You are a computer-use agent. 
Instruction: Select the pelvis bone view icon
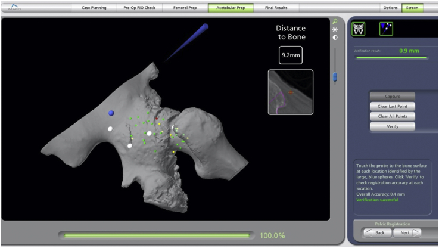359,29
